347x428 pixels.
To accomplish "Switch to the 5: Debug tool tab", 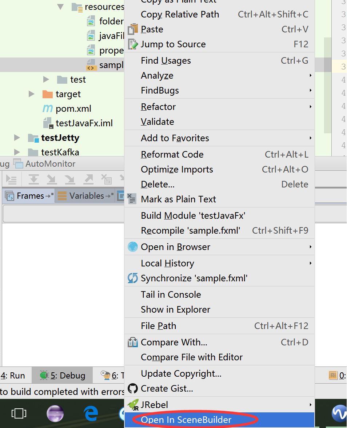I will (x=62, y=376).
